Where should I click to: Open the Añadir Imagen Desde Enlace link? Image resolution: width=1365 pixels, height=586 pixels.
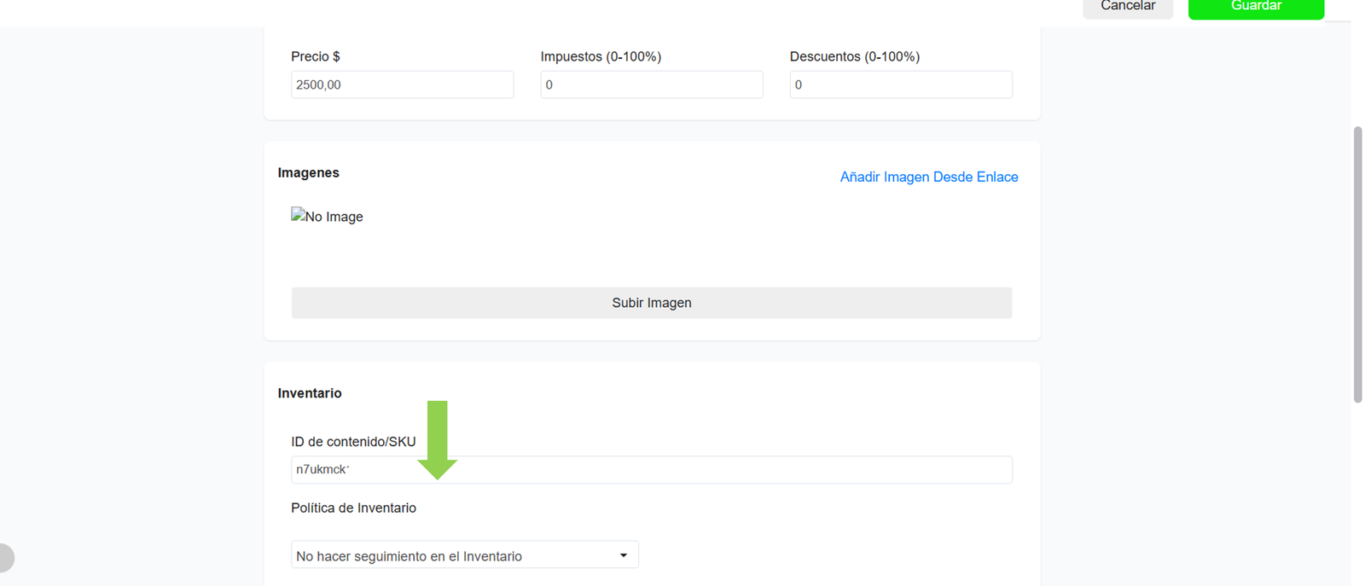928,177
